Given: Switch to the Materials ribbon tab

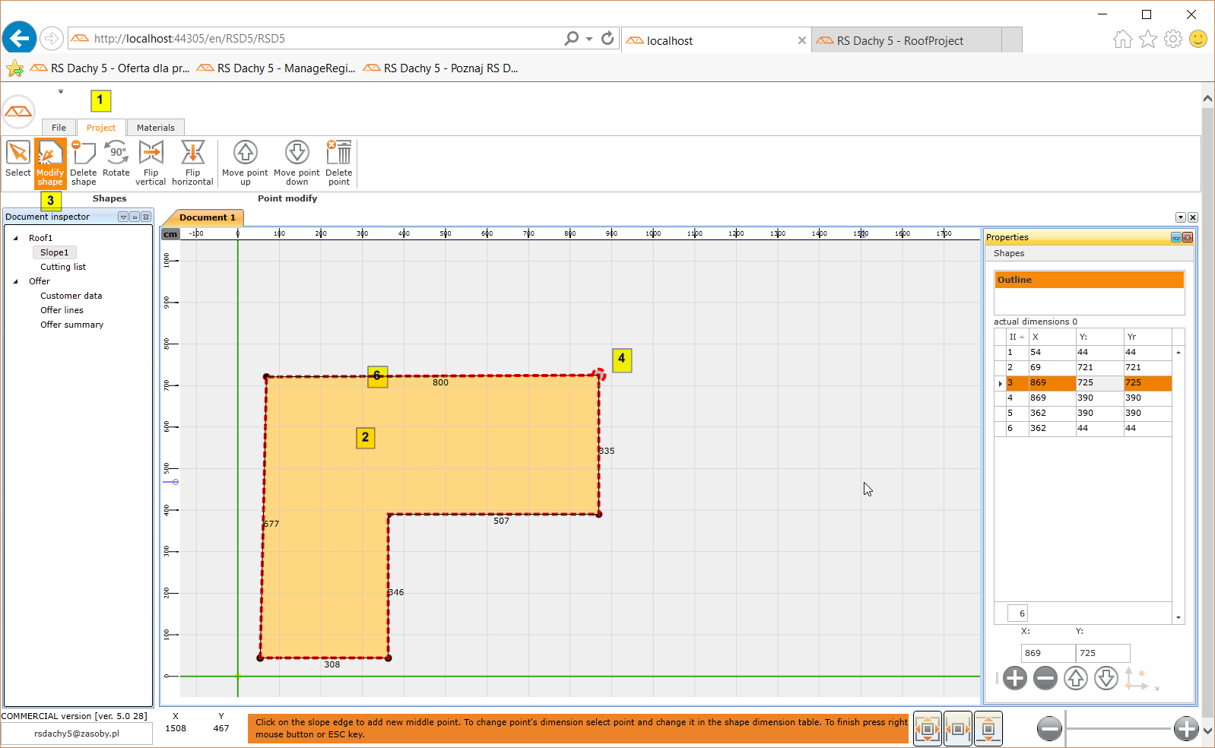Looking at the screenshot, I should point(155,128).
